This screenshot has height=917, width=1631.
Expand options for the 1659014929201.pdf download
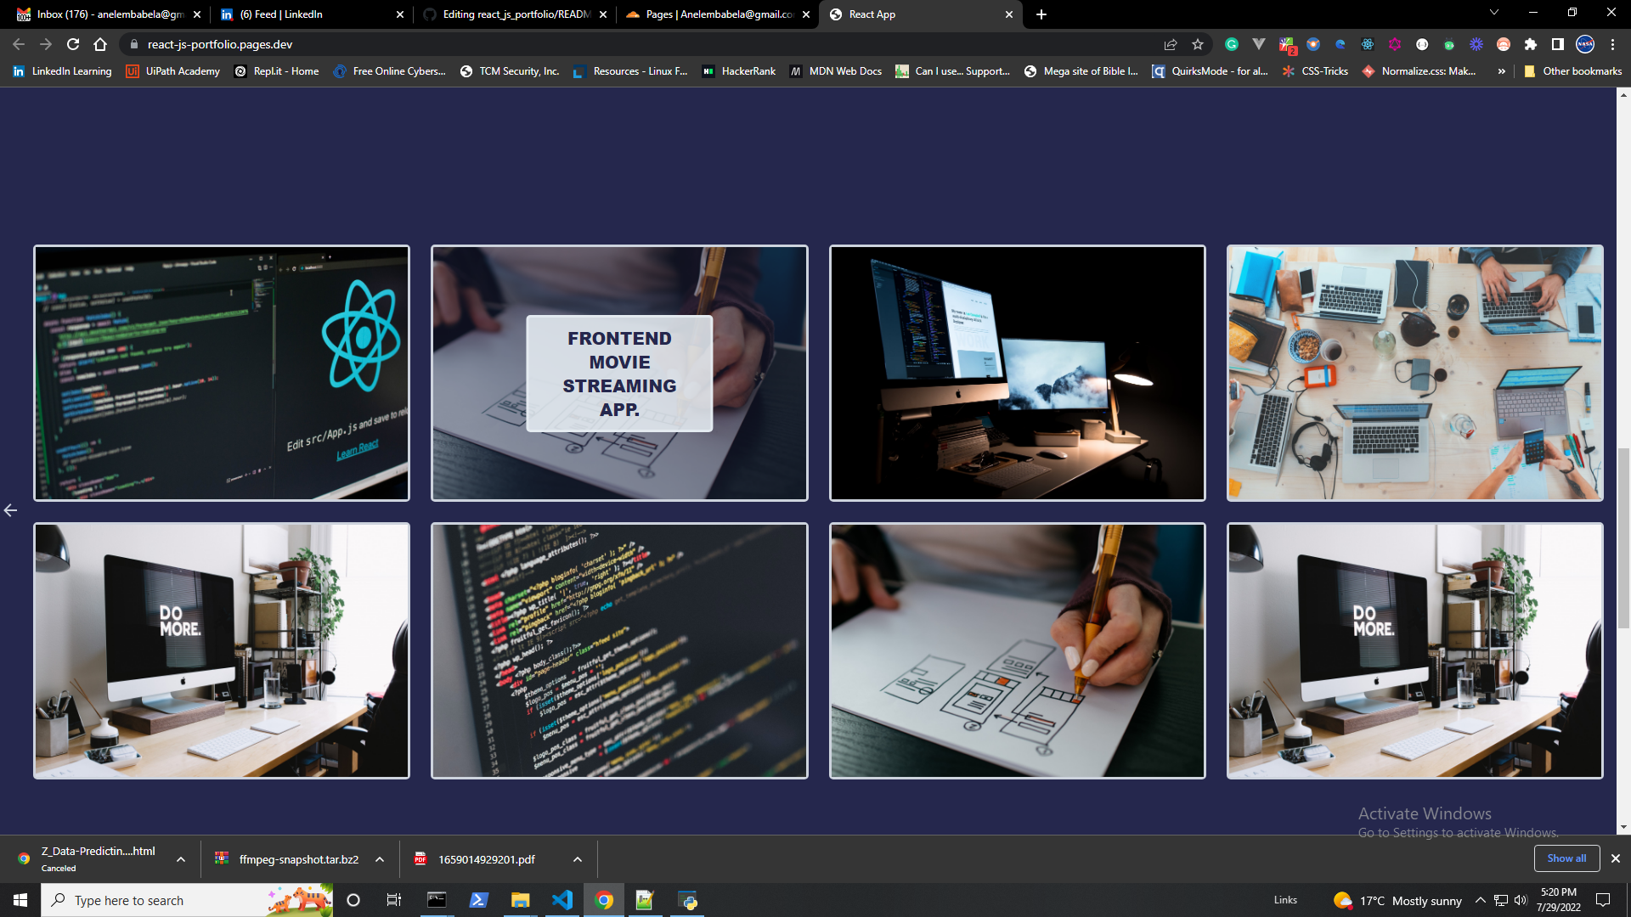[577, 859]
